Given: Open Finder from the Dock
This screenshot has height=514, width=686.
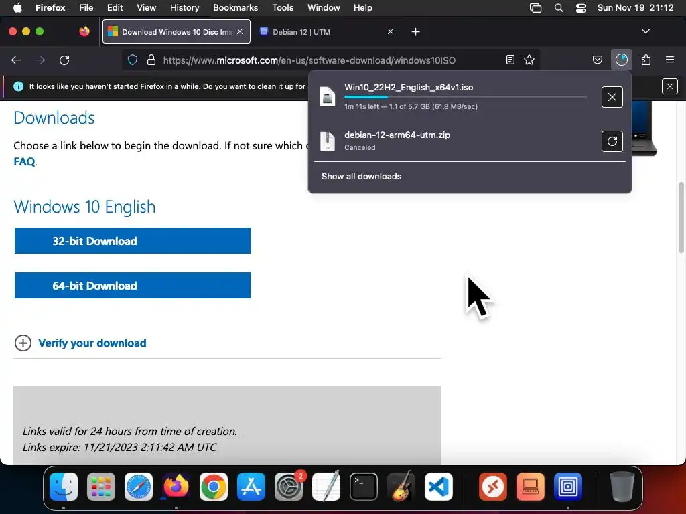Looking at the screenshot, I should click(64, 487).
